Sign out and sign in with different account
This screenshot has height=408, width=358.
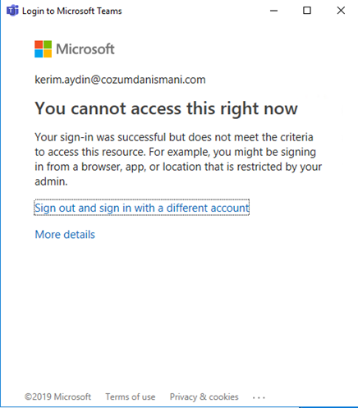point(142,208)
